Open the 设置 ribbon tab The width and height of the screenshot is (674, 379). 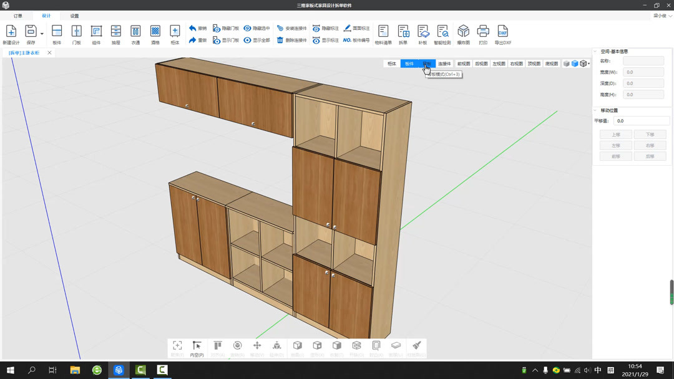tap(74, 16)
